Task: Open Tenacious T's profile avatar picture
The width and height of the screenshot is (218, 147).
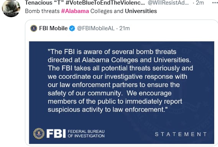Action: pos(11,8)
